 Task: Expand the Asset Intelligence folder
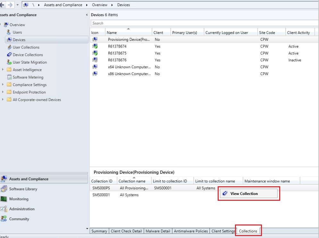3,70
